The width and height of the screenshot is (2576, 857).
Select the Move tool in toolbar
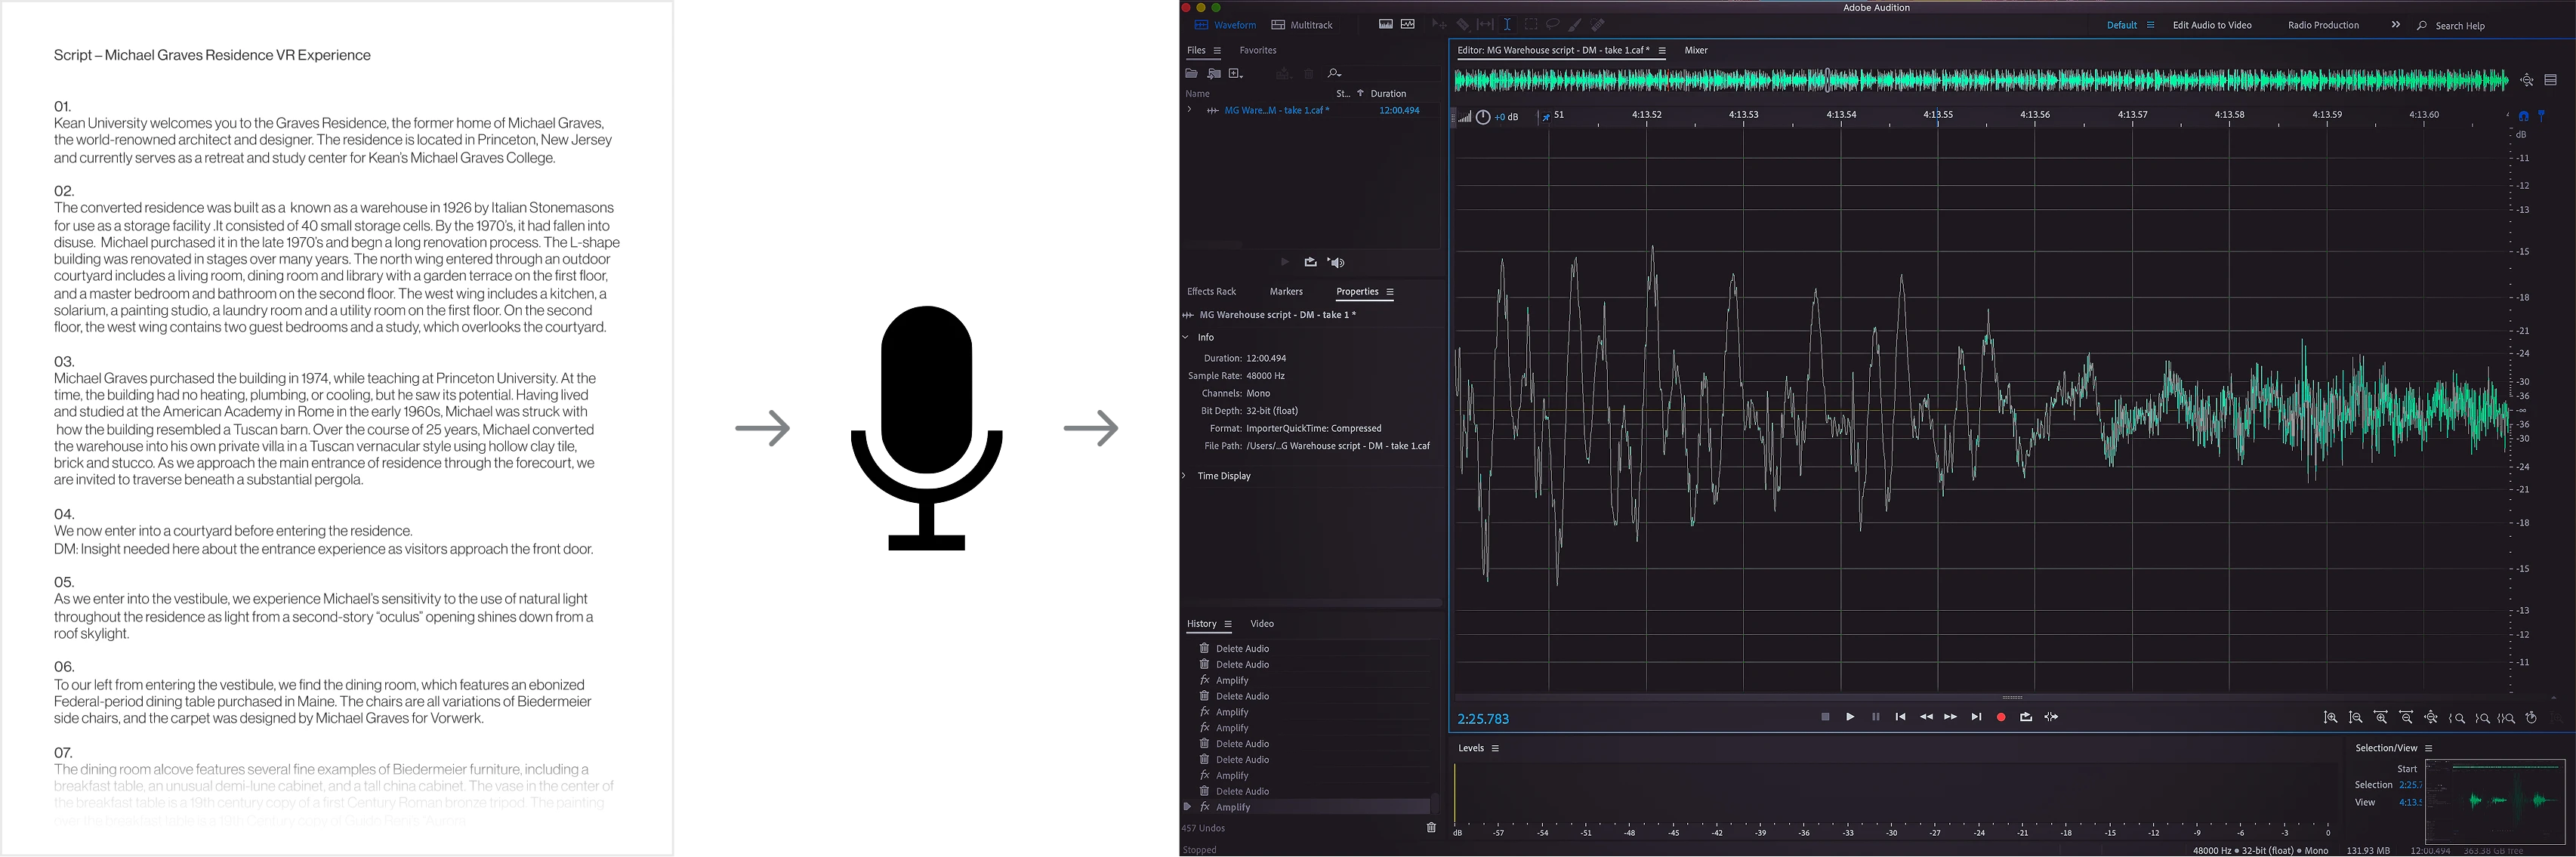pyautogui.click(x=1439, y=24)
